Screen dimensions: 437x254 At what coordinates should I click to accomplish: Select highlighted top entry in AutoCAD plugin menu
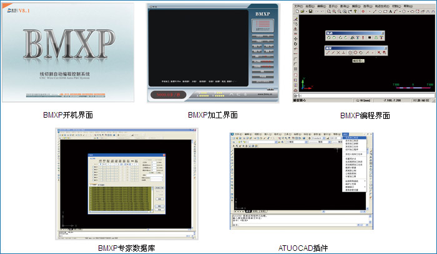[355, 138]
